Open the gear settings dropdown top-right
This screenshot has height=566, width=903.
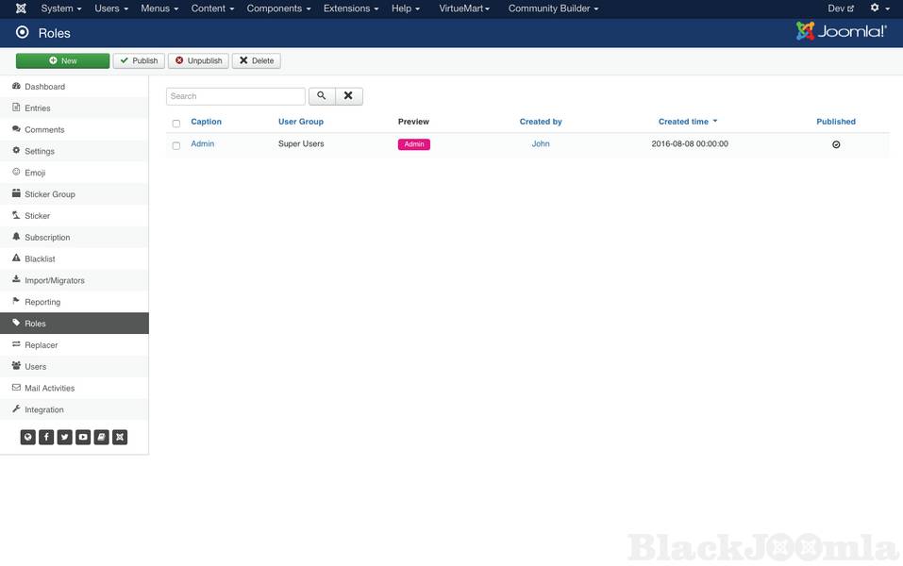tap(879, 8)
